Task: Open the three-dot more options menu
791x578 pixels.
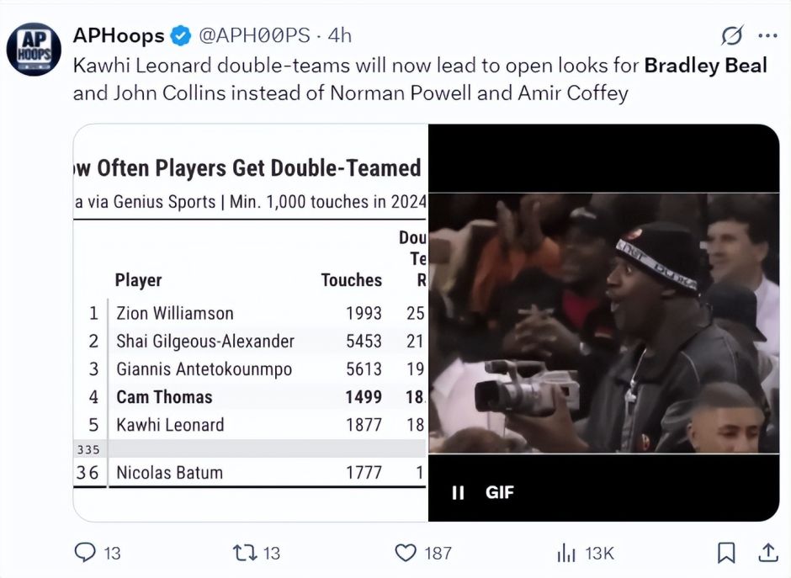Action: (767, 35)
